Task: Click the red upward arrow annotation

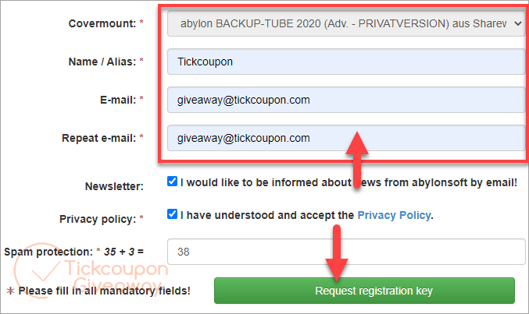Action: click(x=358, y=160)
